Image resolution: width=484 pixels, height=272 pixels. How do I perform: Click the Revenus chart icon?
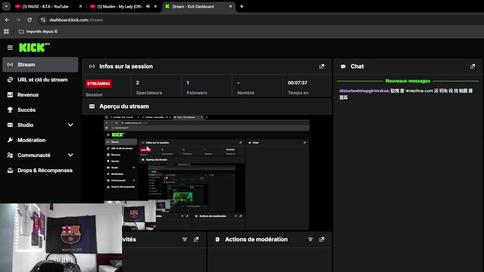[10, 95]
